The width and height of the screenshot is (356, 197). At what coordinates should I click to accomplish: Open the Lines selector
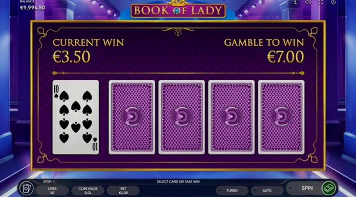coord(52,190)
